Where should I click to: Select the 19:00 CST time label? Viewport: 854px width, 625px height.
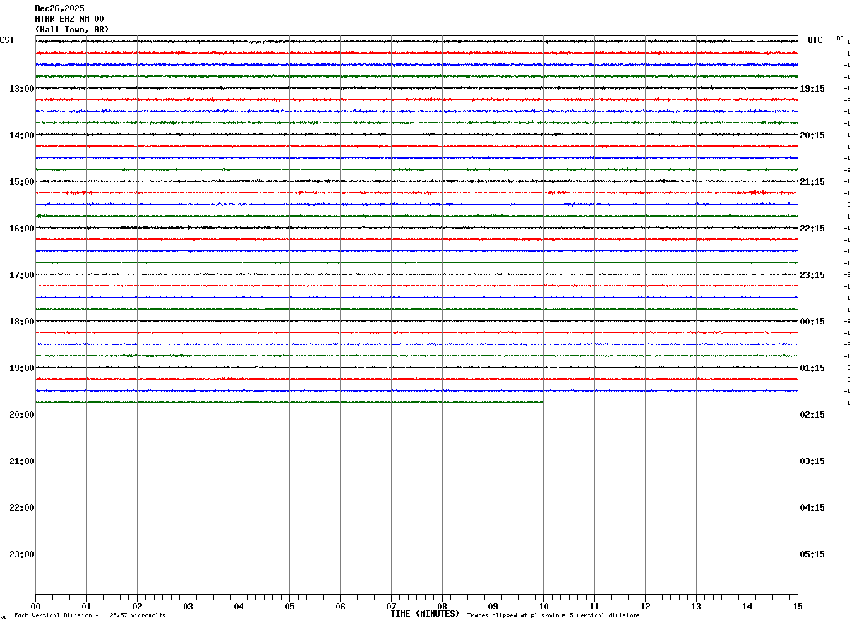click(x=21, y=368)
